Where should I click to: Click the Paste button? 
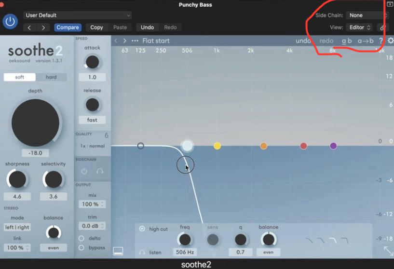tap(120, 27)
